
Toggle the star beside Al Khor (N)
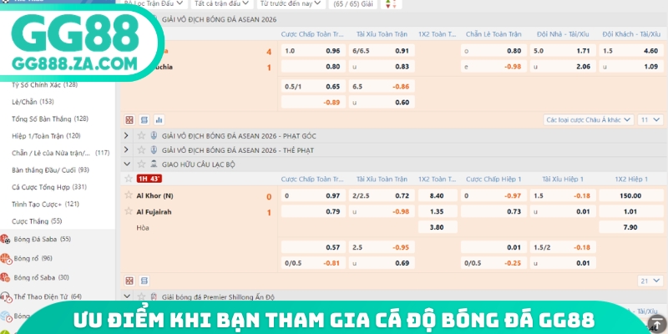(x=129, y=195)
